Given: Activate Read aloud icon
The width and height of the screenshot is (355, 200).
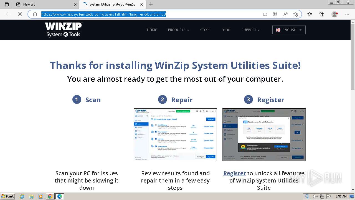Looking at the screenshot, I should [x=285, y=14].
